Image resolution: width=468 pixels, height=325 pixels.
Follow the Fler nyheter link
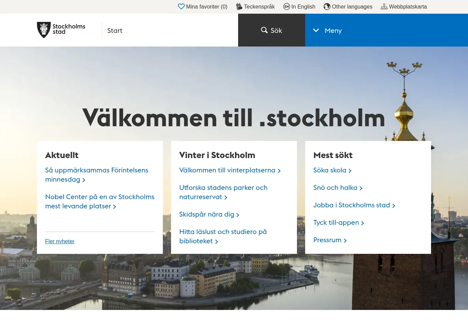click(60, 241)
